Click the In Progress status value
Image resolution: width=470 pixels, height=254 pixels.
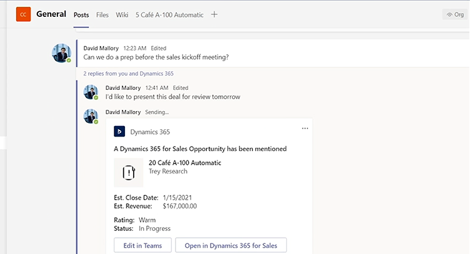(x=154, y=228)
